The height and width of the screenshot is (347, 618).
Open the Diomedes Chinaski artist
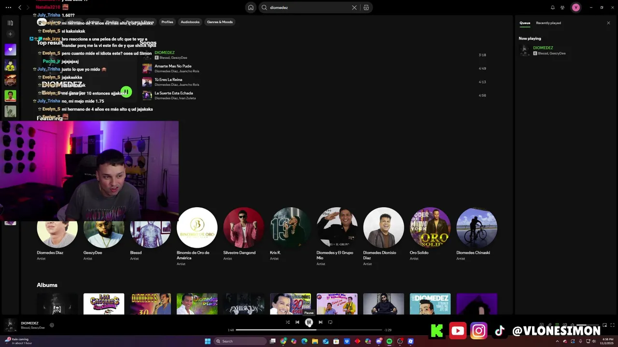click(x=477, y=227)
